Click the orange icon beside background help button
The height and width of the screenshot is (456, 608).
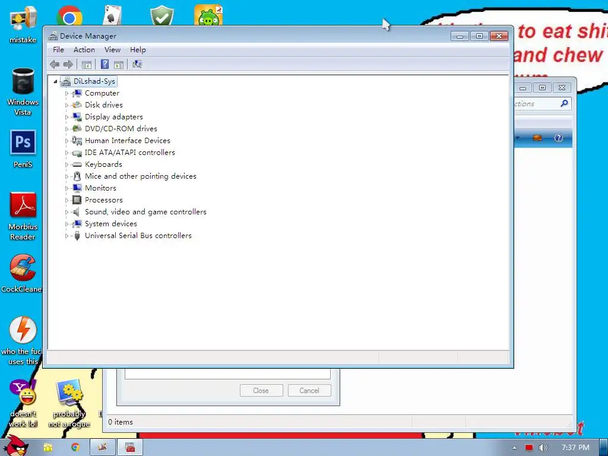[537, 138]
